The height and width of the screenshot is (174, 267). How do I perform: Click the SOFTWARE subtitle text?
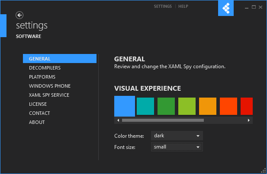pos(29,36)
